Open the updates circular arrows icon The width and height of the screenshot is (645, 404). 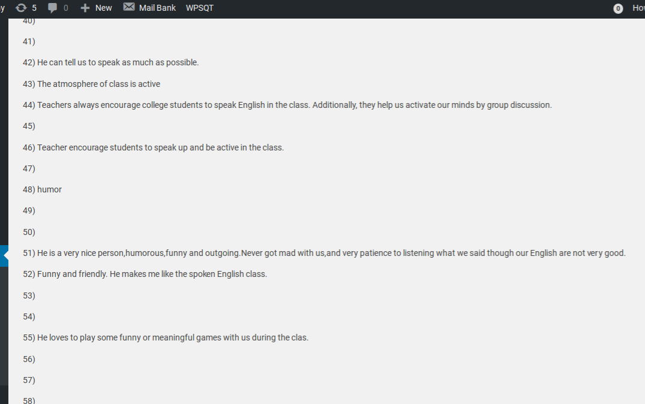20,8
